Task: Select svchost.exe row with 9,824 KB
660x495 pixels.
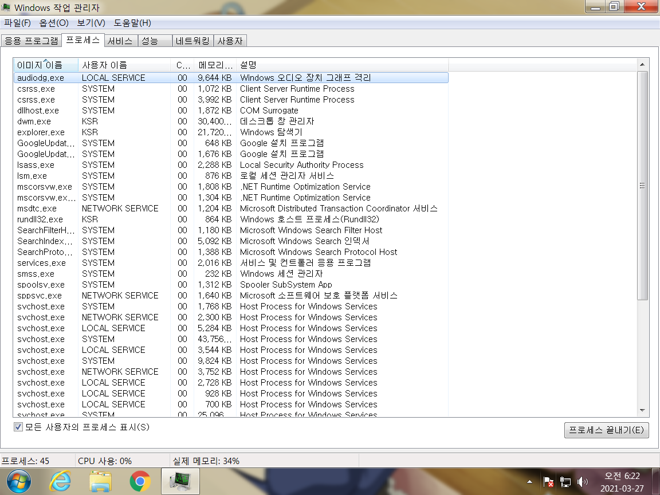Action: [x=231, y=361]
